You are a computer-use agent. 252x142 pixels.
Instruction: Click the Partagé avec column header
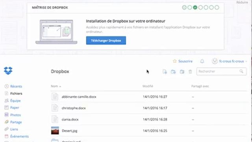pos(200,86)
